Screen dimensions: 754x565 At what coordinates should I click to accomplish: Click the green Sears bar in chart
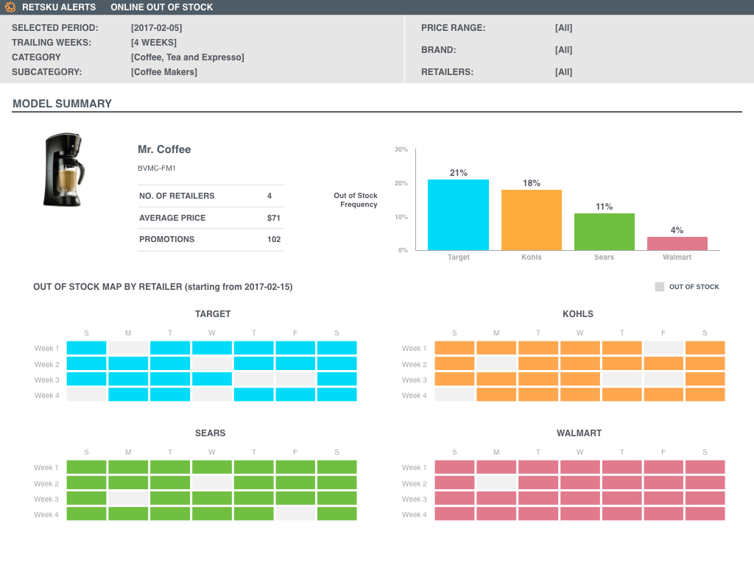pyautogui.click(x=605, y=232)
